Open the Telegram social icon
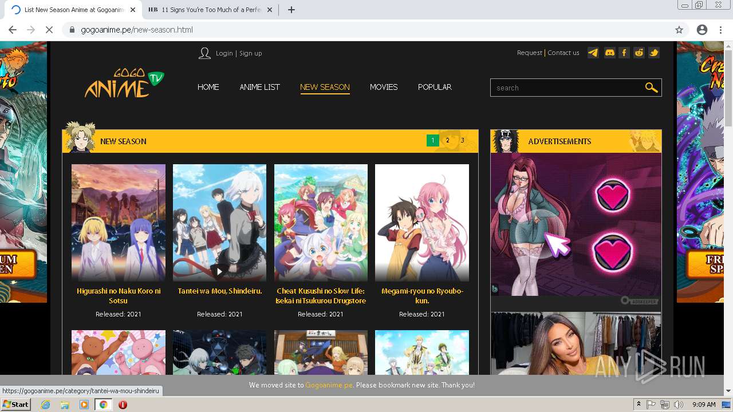Screen dimensions: 733x412 593,53
